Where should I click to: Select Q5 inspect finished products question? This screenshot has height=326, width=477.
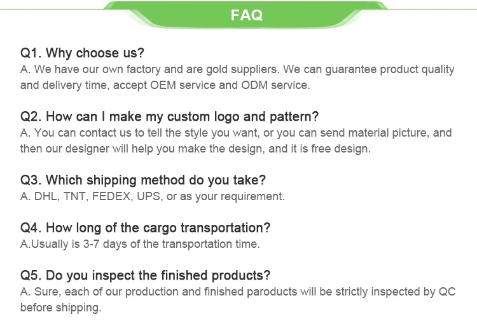click(146, 276)
